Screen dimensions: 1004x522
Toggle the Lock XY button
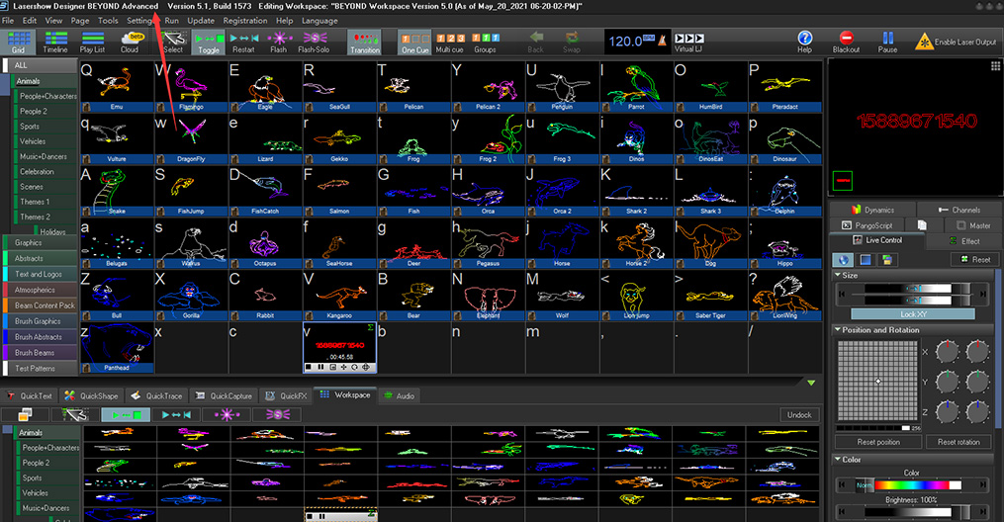coord(913,314)
